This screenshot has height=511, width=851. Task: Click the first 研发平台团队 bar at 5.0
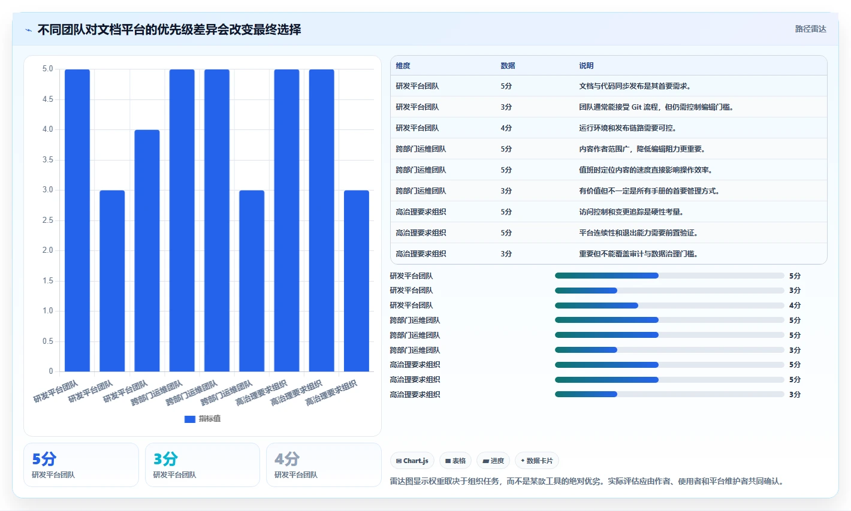(x=77, y=220)
